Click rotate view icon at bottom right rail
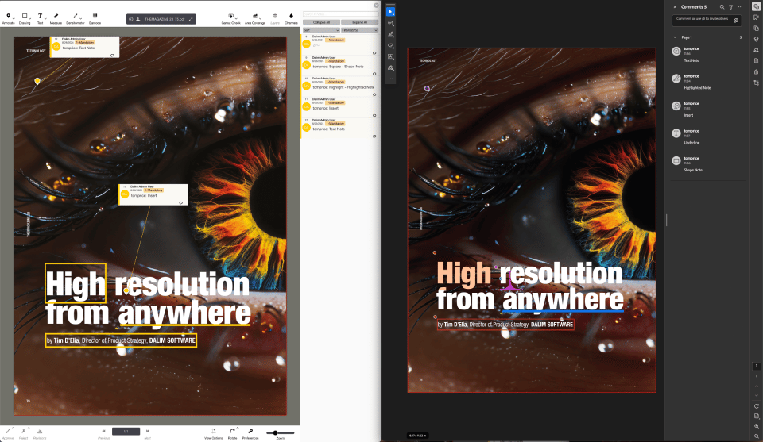Viewport: 763px width, 442px height. coord(756,406)
